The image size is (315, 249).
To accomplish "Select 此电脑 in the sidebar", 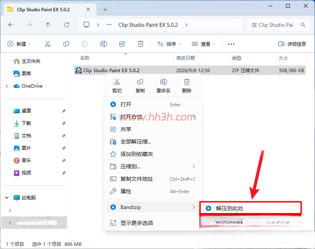I will point(24,197).
